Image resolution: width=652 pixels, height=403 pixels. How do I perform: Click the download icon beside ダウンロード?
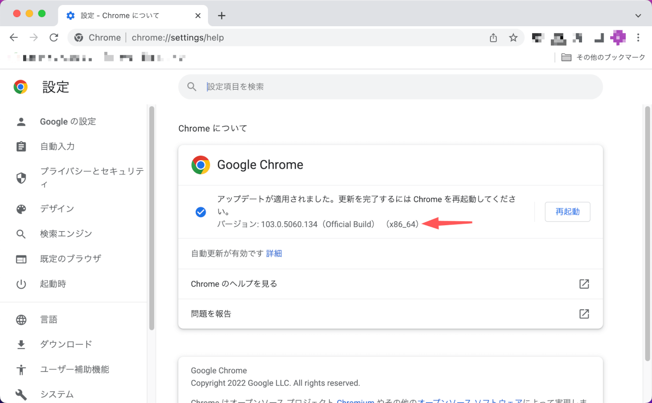pyautogui.click(x=21, y=345)
